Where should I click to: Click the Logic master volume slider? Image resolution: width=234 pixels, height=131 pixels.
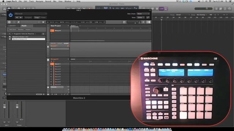click(203, 9)
